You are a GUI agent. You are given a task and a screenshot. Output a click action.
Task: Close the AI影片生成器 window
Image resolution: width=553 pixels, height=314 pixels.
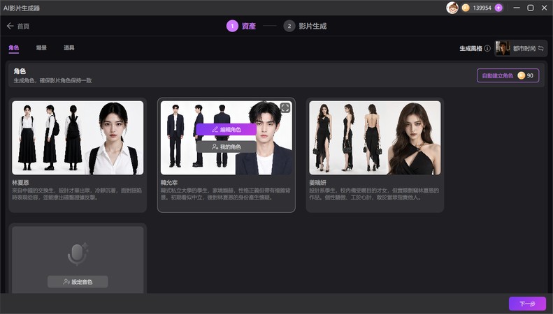pyautogui.click(x=544, y=8)
